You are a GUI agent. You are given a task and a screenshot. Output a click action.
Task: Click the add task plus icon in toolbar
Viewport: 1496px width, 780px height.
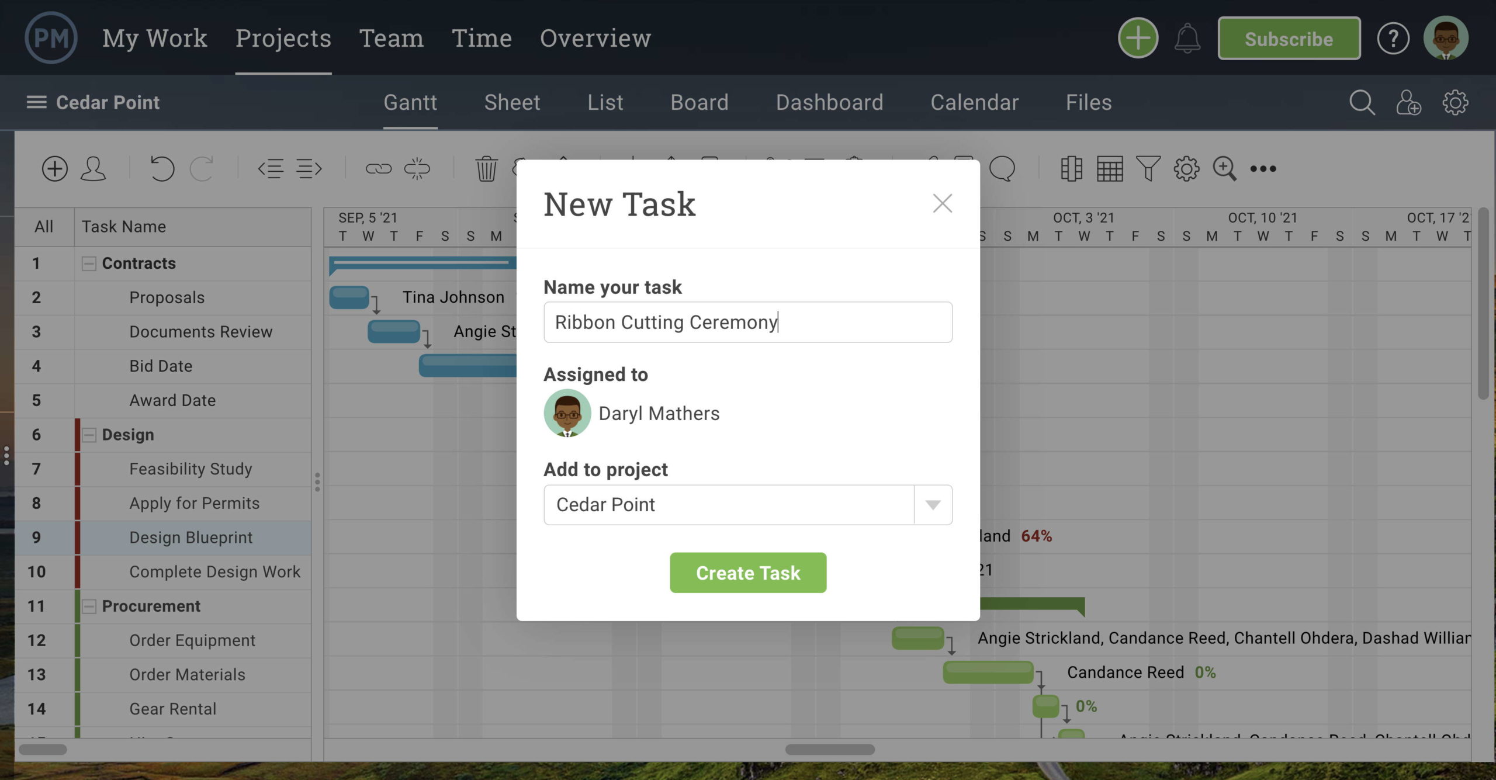(55, 169)
